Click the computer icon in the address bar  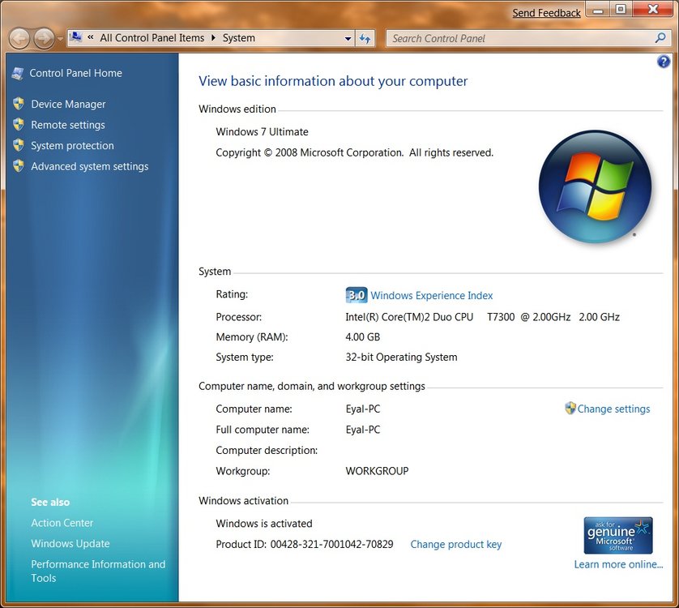click(76, 37)
